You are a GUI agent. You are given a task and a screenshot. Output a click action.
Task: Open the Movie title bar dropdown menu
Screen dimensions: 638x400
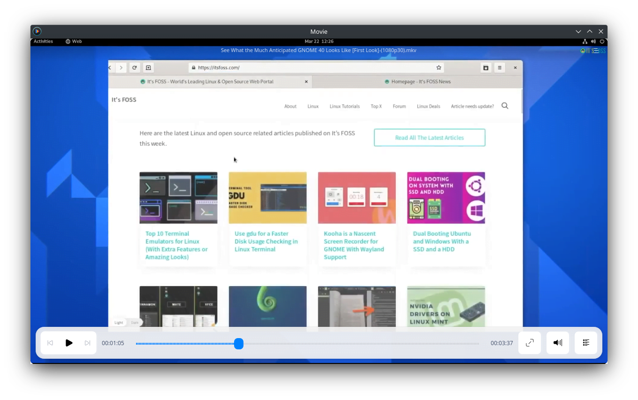[x=578, y=31]
